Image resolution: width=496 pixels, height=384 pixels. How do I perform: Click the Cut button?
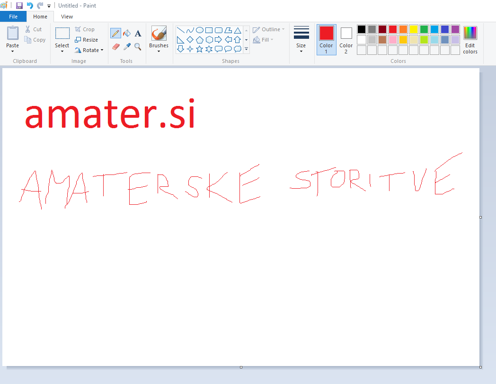(33, 29)
